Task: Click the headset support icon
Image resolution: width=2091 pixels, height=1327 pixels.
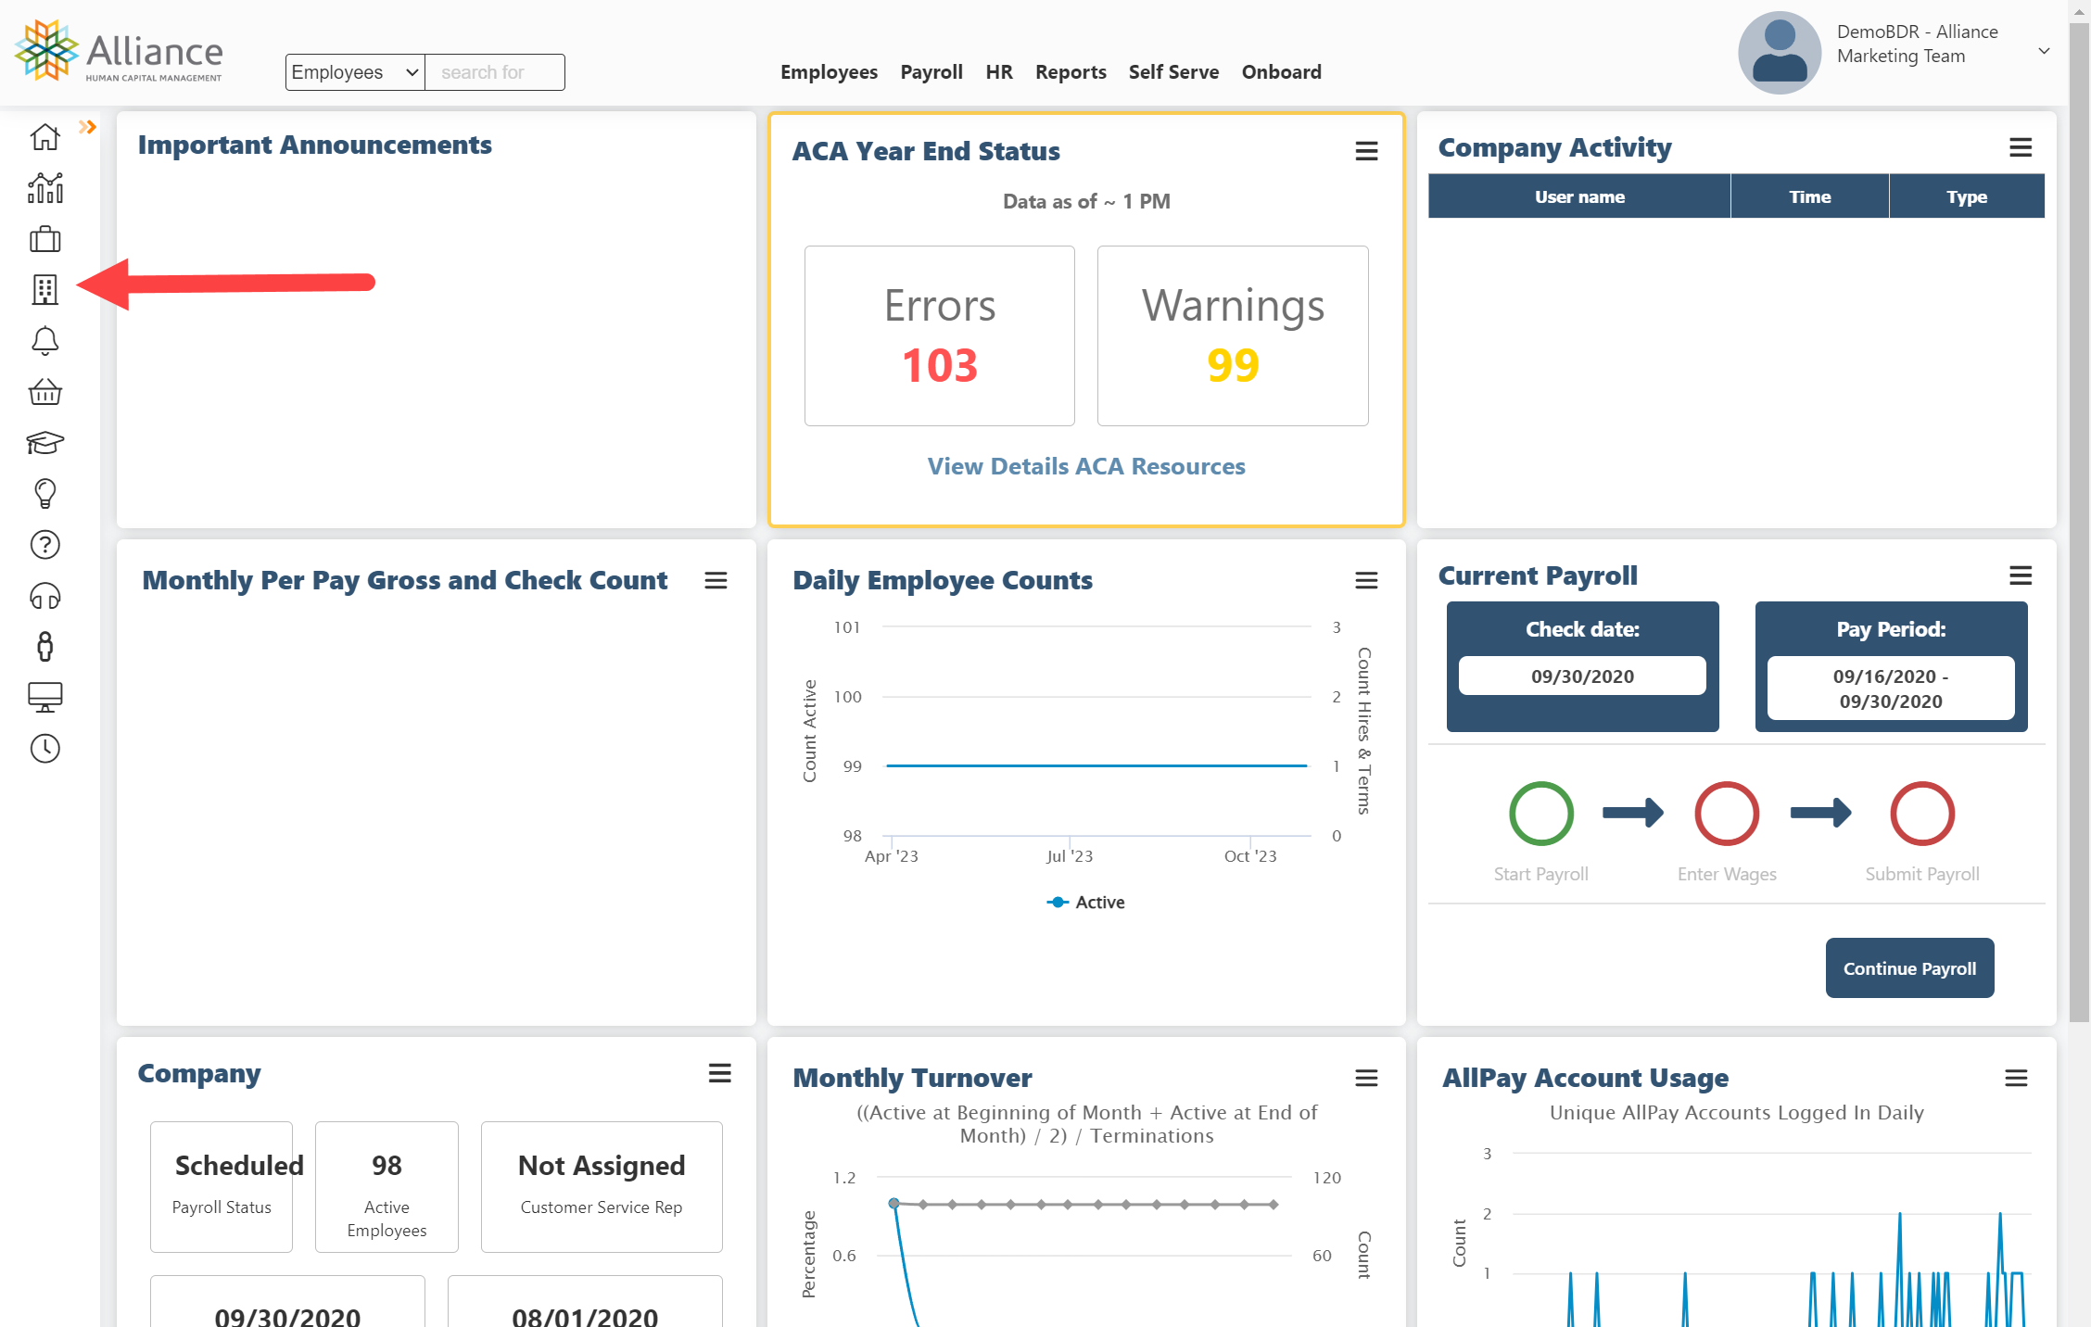Action: (x=44, y=596)
